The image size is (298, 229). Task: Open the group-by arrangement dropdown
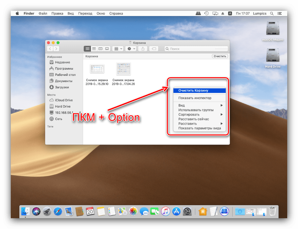pyautogui.click(x=117, y=49)
